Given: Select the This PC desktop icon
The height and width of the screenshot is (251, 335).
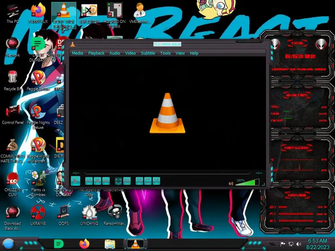Looking at the screenshot, I should coord(13,13).
